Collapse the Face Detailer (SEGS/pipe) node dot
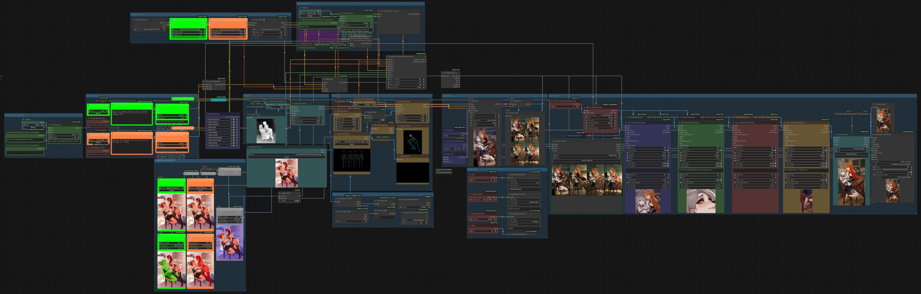This screenshot has height=294, width=921. click(627, 123)
